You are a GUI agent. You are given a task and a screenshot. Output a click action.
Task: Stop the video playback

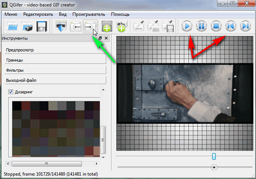(216, 26)
